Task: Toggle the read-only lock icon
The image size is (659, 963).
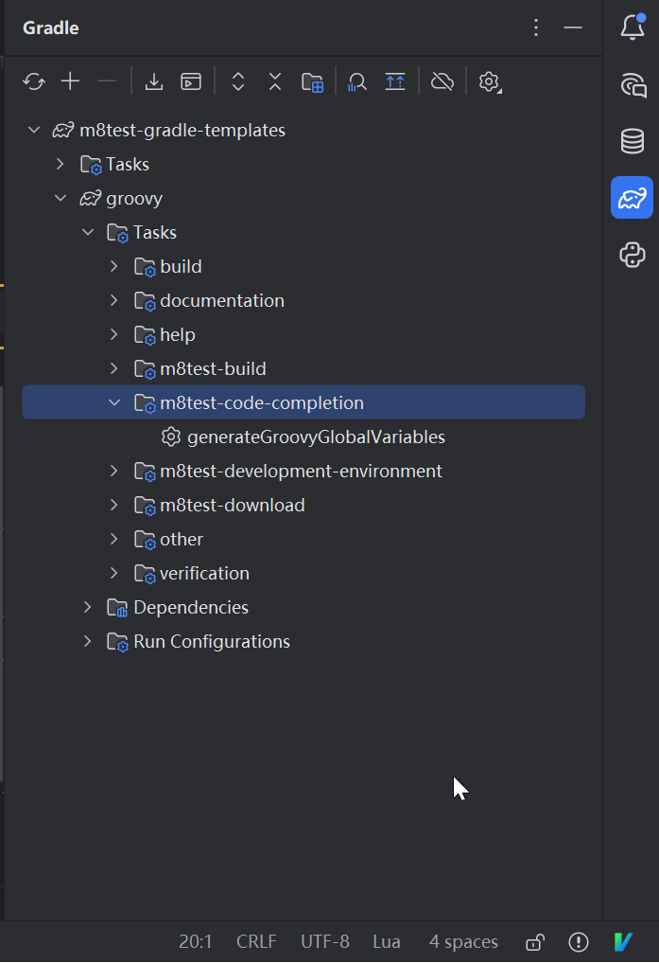Action: [x=534, y=942]
